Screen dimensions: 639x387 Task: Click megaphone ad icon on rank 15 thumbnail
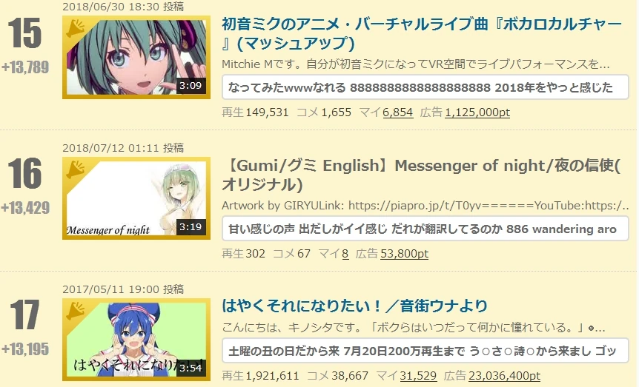(x=76, y=28)
